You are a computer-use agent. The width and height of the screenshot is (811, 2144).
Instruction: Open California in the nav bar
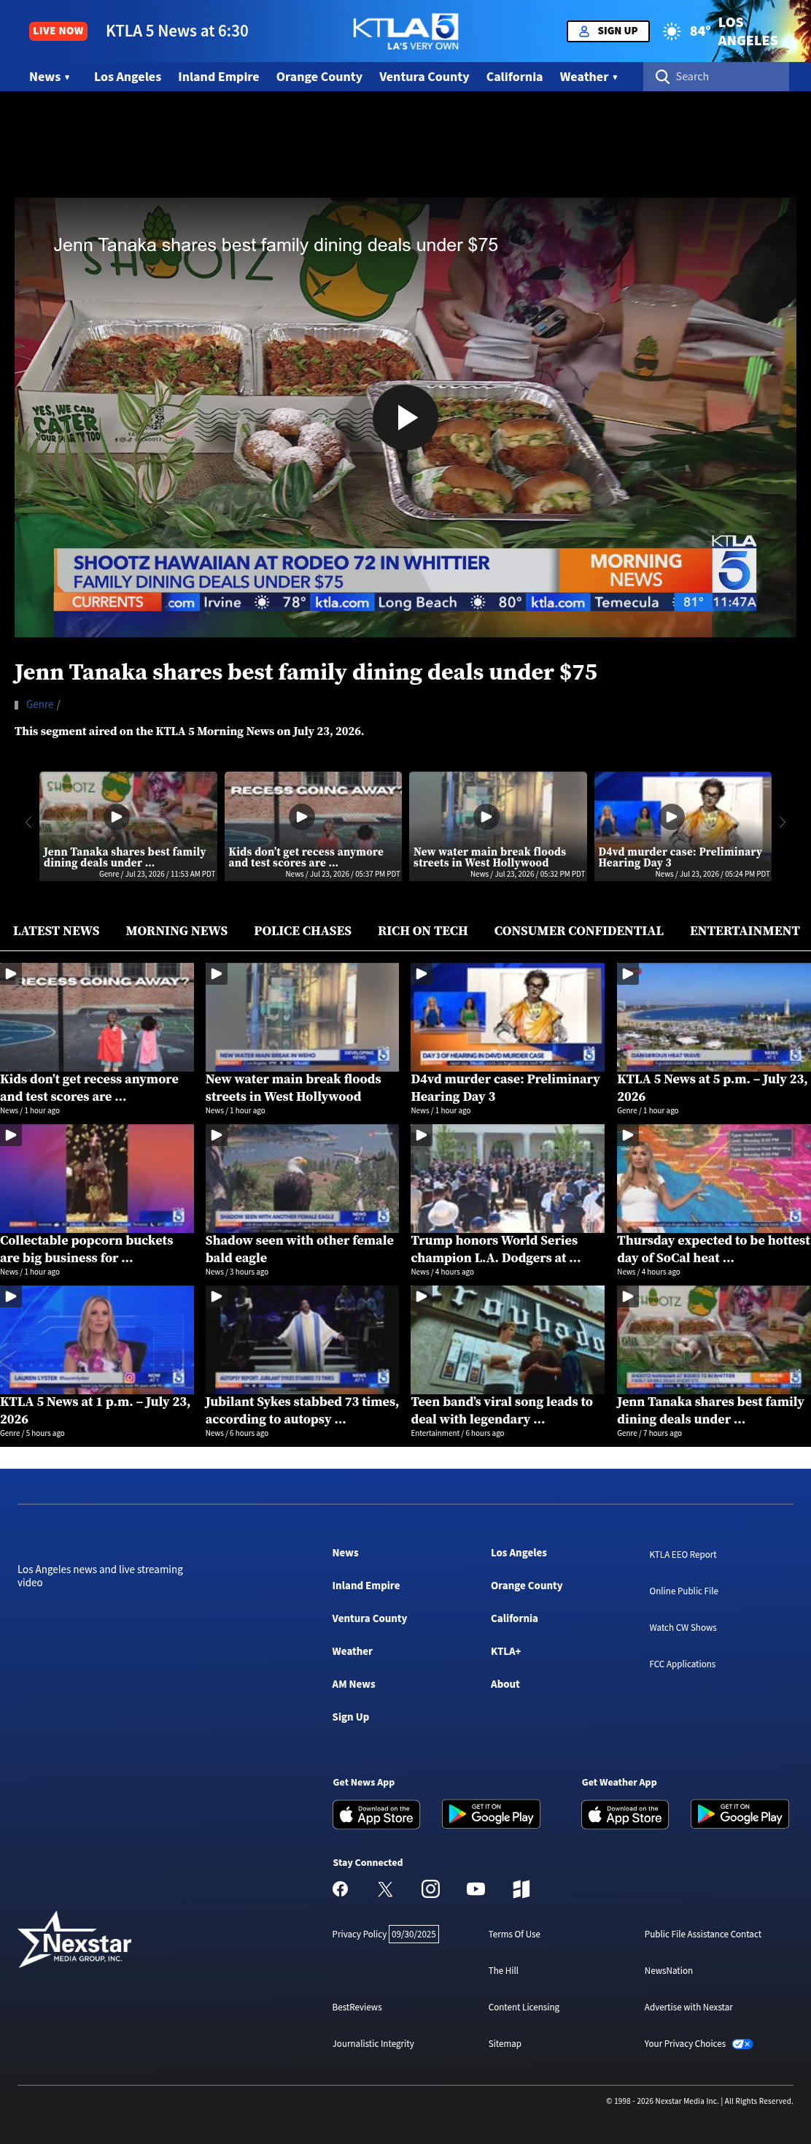[x=514, y=77]
